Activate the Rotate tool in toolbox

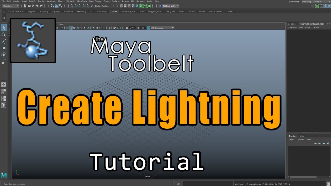click(4, 55)
